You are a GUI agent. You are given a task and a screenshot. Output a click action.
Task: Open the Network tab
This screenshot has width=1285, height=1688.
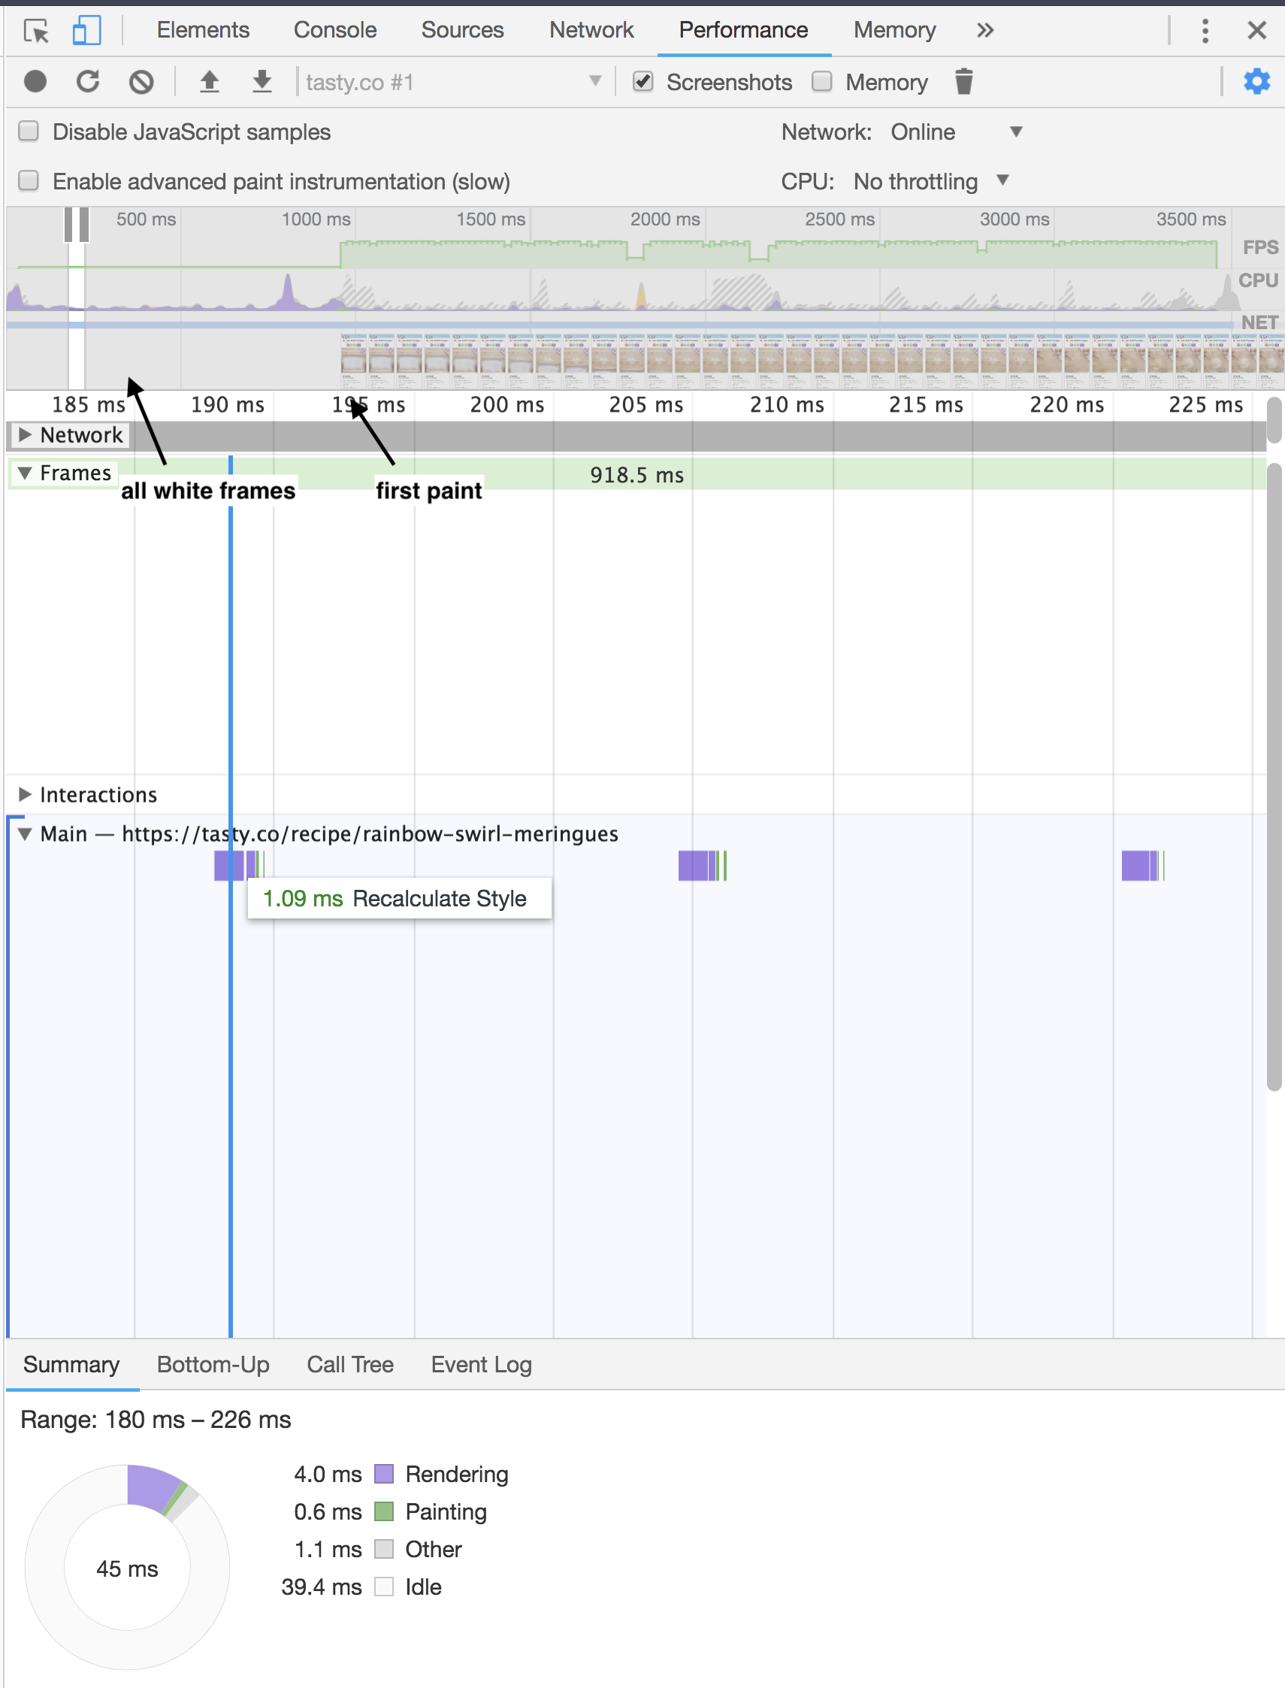point(591,31)
